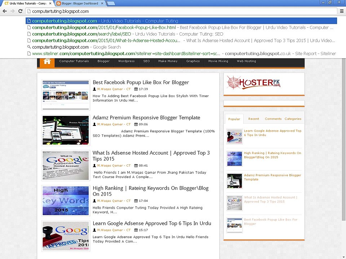Close the Blogger Dashboard tab
Viewport: 346px width, 259px height.
(x=102, y=3)
